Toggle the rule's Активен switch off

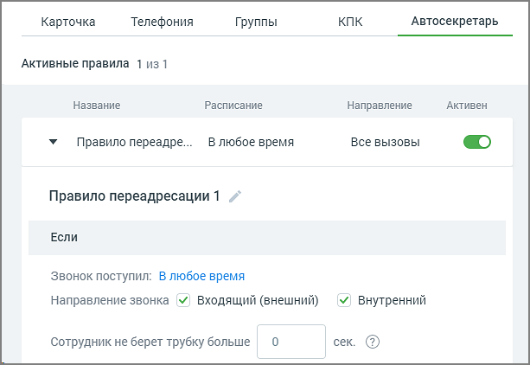pos(477,142)
